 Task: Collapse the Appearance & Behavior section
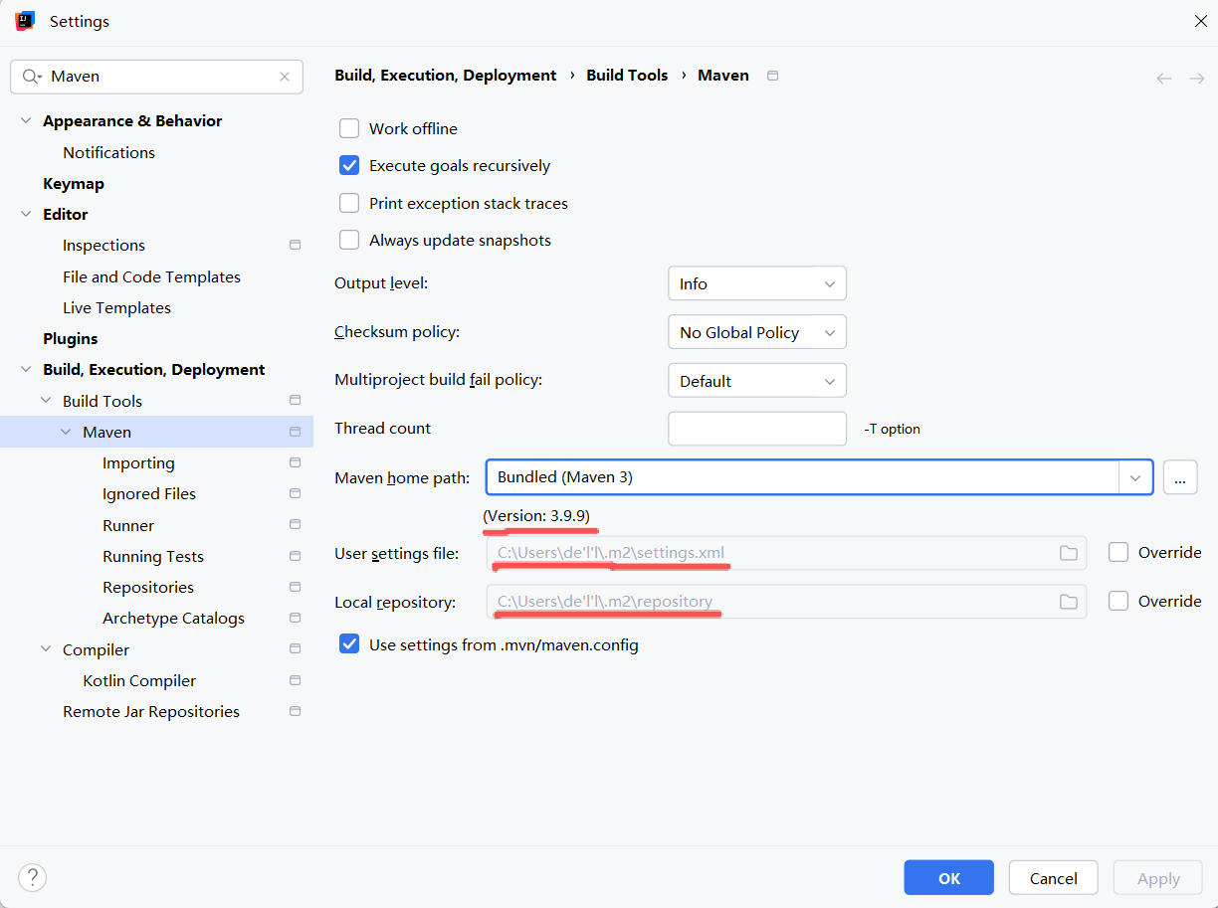[x=26, y=120]
